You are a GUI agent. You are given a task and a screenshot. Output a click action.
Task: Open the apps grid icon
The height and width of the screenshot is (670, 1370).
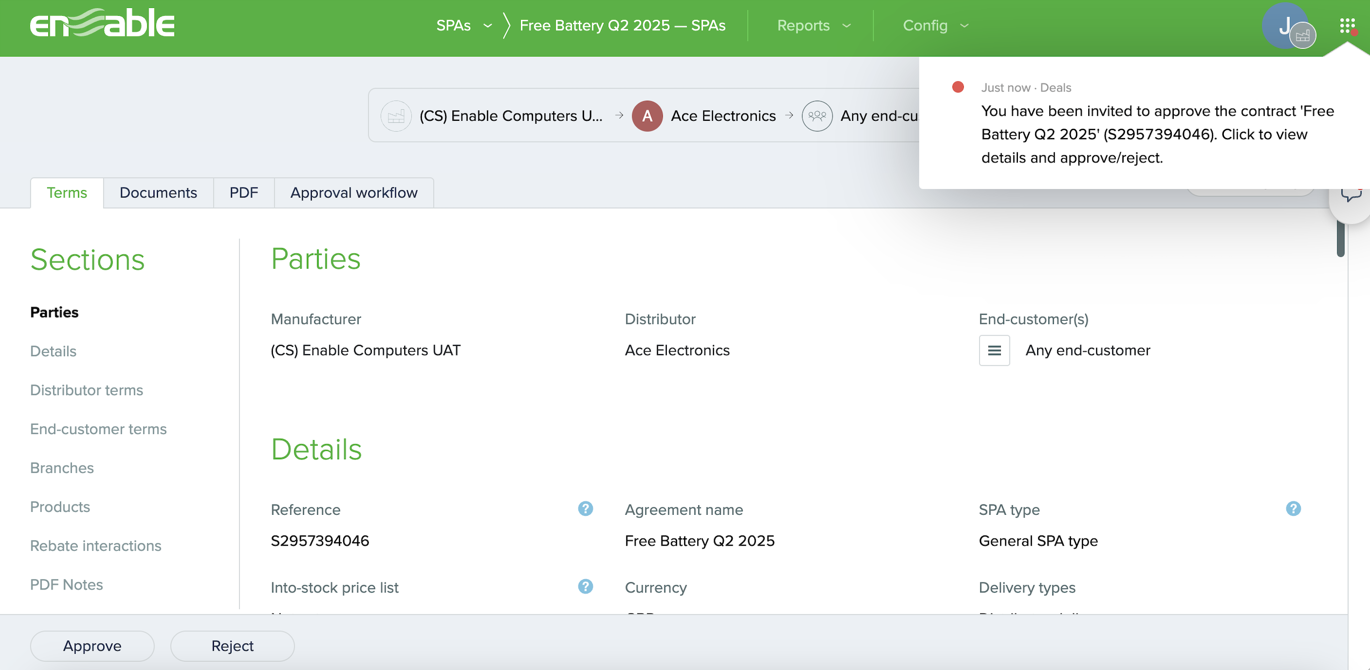(1347, 26)
